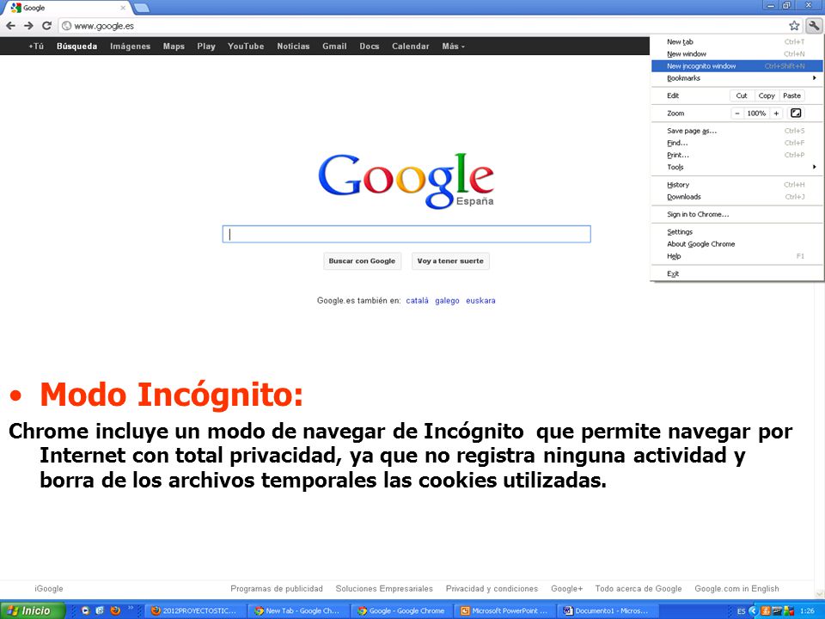Open Imágenes in the Google bar
Viewport: 825px width, 619px height.
130,46
